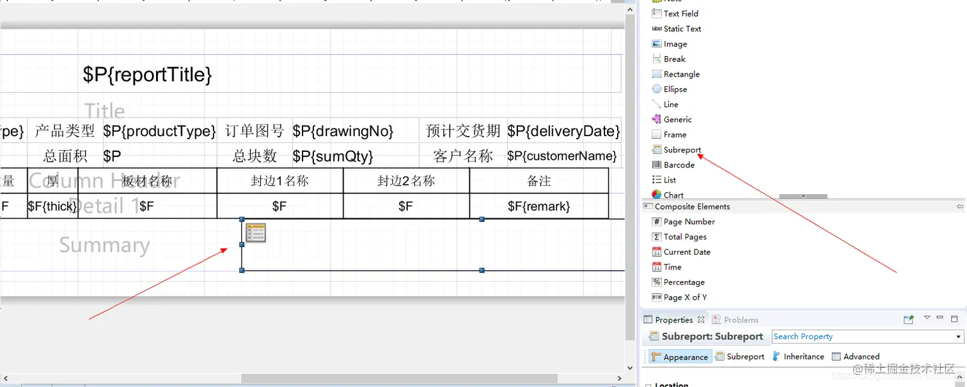Pick the Time composite element
Image resolution: width=967 pixels, height=387 pixels.
666,267
